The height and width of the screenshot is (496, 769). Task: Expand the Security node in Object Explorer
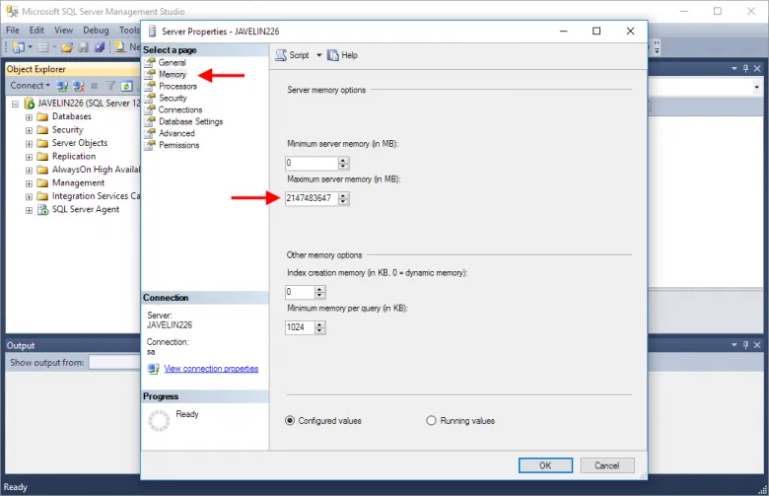click(29, 130)
